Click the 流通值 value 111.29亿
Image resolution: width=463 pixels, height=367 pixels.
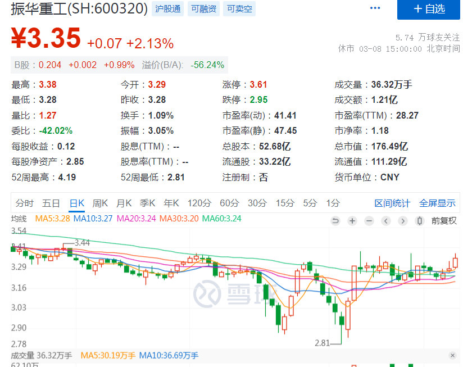click(389, 161)
